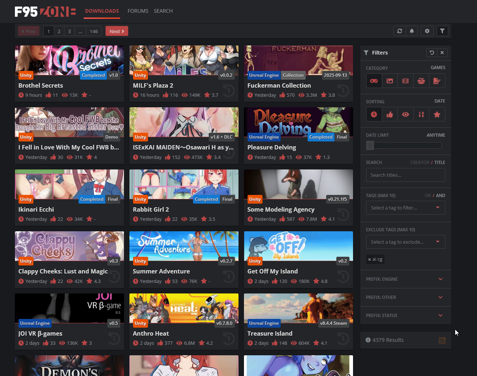
Task: Select the Games category gamepad icon
Action: [x=374, y=81]
